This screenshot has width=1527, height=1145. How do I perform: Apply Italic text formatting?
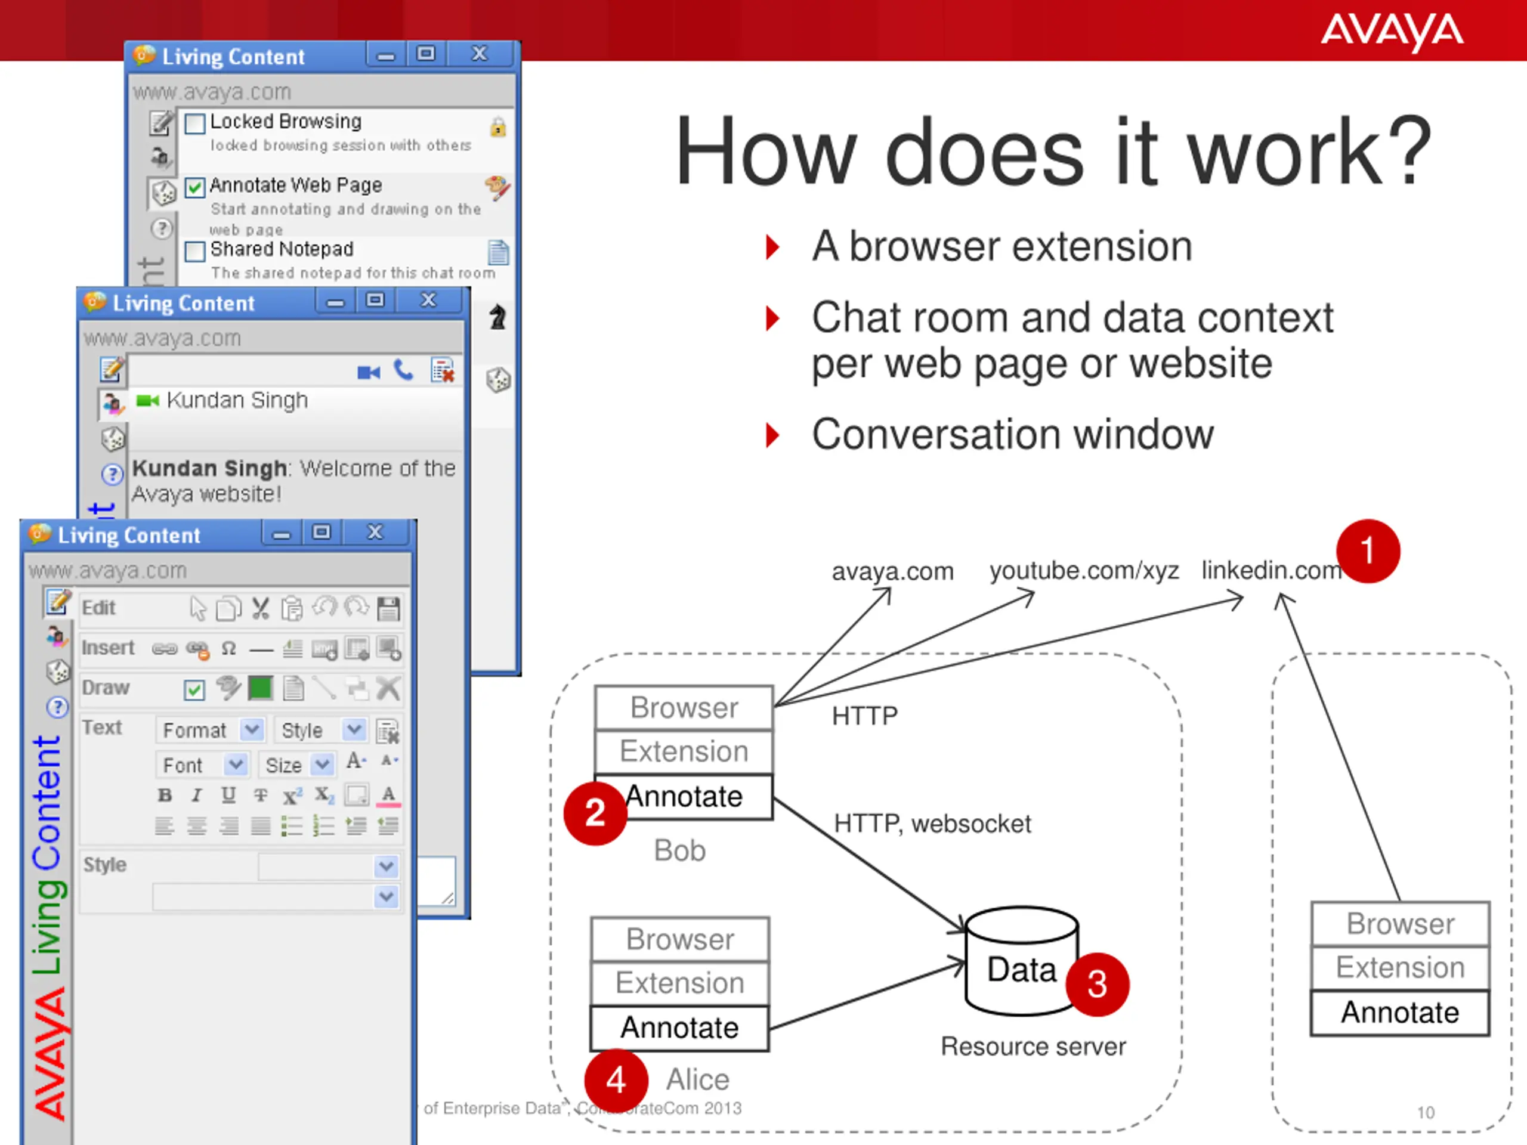[197, 795]
